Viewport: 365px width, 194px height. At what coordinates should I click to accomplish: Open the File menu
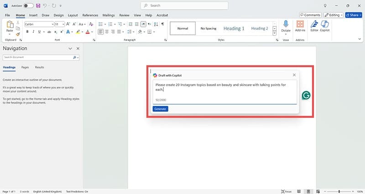click(x=7, y=15)
